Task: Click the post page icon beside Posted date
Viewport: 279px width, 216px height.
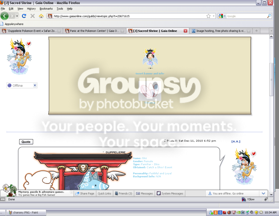Action: [165, 140]
